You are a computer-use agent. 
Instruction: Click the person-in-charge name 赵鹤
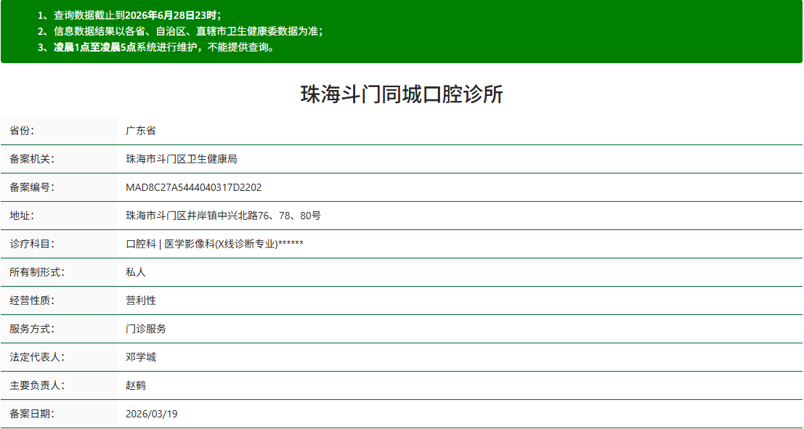(136, 385)
